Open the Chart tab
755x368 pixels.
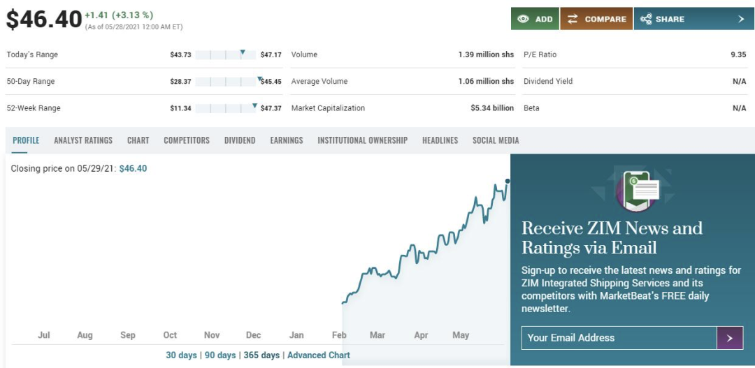138,140
